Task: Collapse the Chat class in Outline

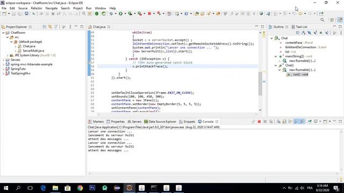Action: point(271,38)
